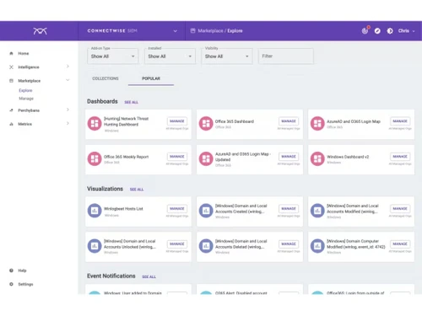The image size is (422, 316).
Task: Open Settings in the sidebar
Action: (25, 284)
